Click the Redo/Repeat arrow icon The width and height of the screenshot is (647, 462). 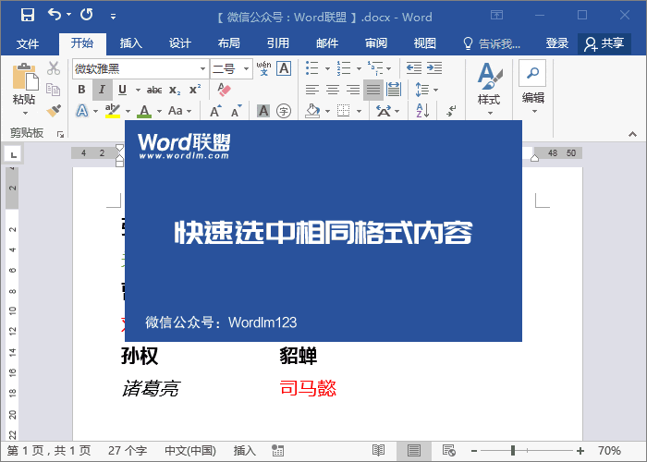(86, 15)
